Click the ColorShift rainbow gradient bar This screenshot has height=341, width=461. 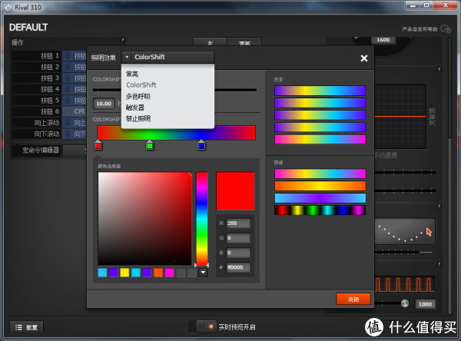point(177,133)
